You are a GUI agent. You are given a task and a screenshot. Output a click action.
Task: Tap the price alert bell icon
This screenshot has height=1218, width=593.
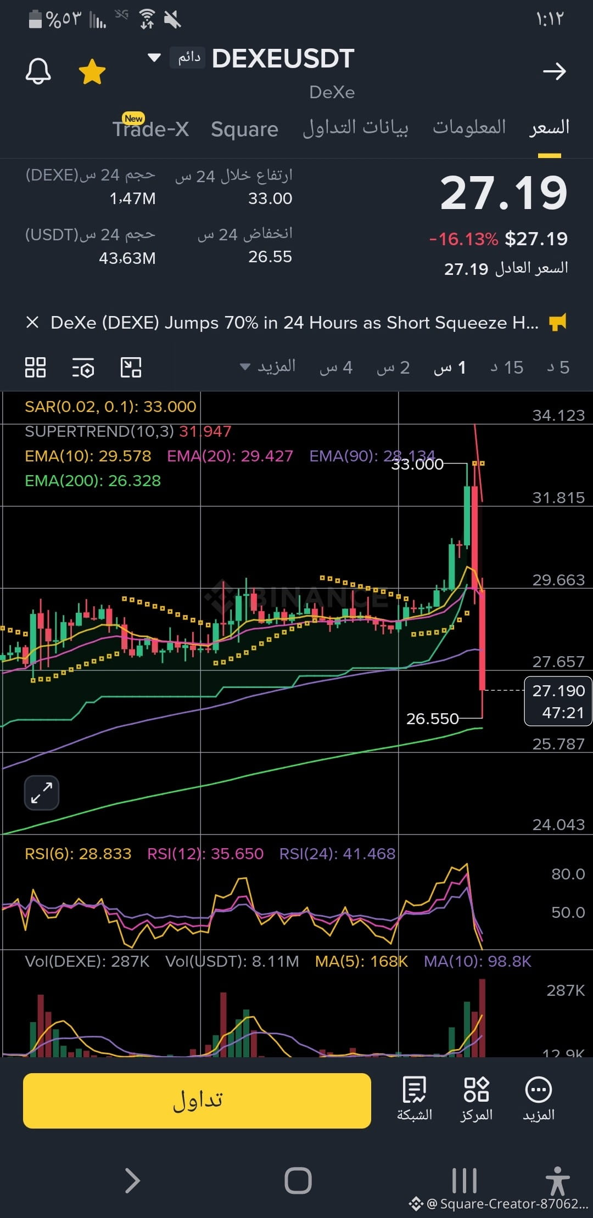pyautogui.click(x=38, y=71)
